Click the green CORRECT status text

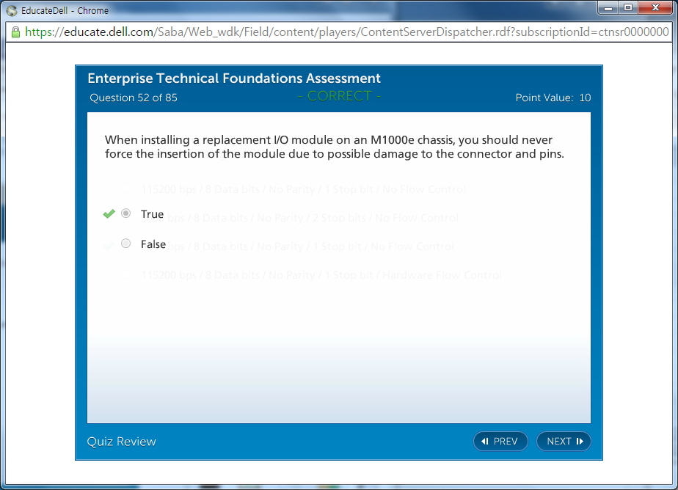[339, 96]
